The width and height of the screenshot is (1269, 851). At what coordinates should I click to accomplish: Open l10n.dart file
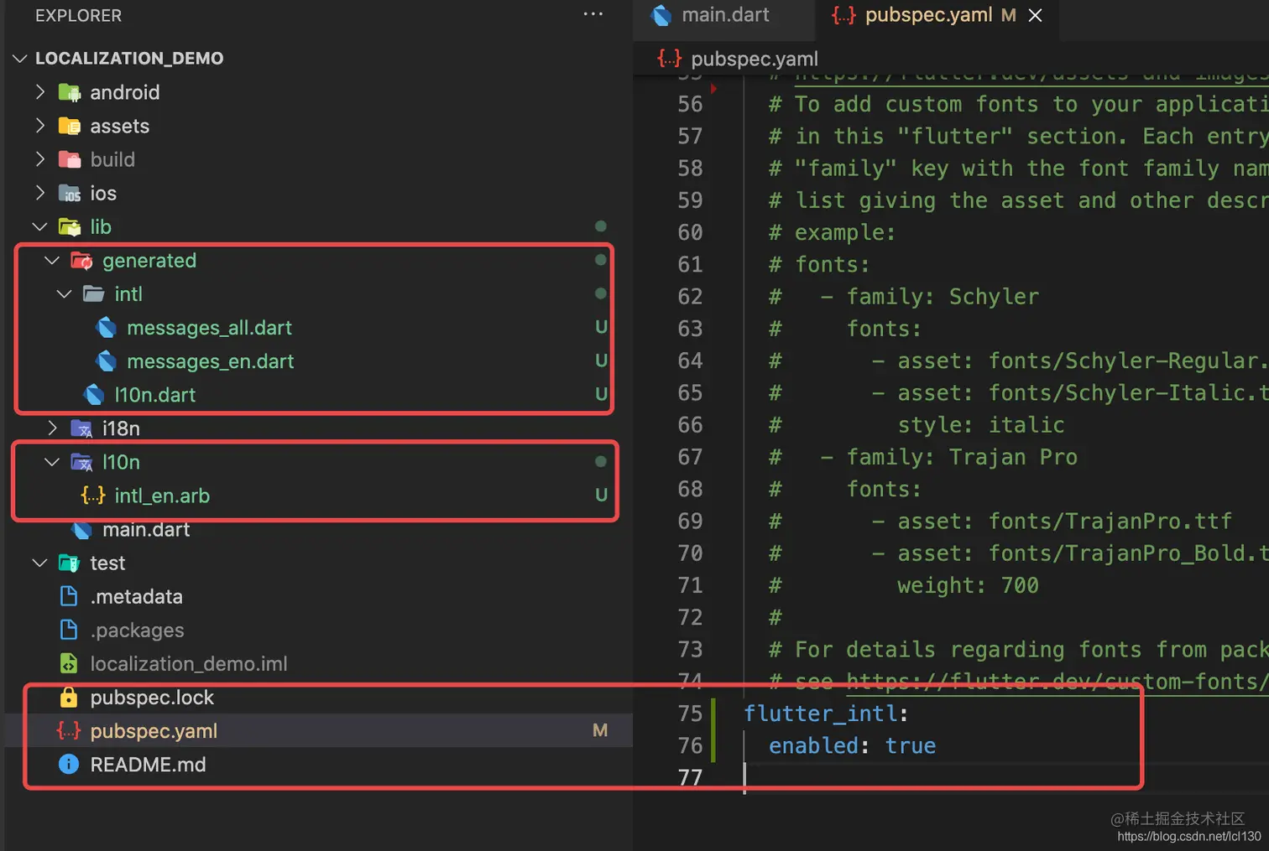pos(155,395)
